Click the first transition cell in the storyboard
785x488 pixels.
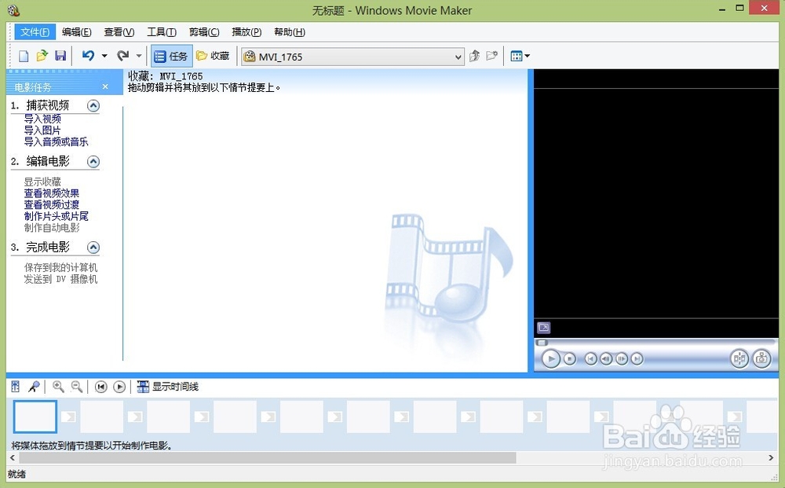pyautogui.click(x=68, y=416)
